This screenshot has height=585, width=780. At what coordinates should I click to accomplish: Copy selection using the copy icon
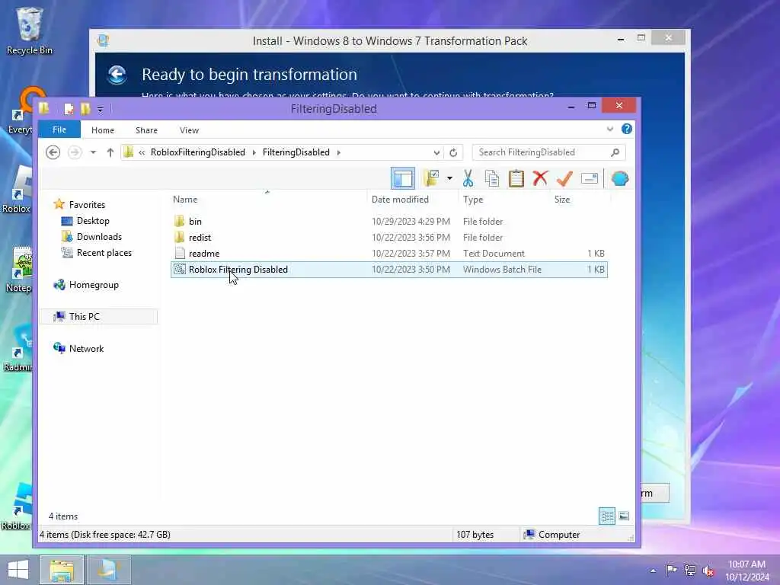pyautogui.click(x=492, y=178)
